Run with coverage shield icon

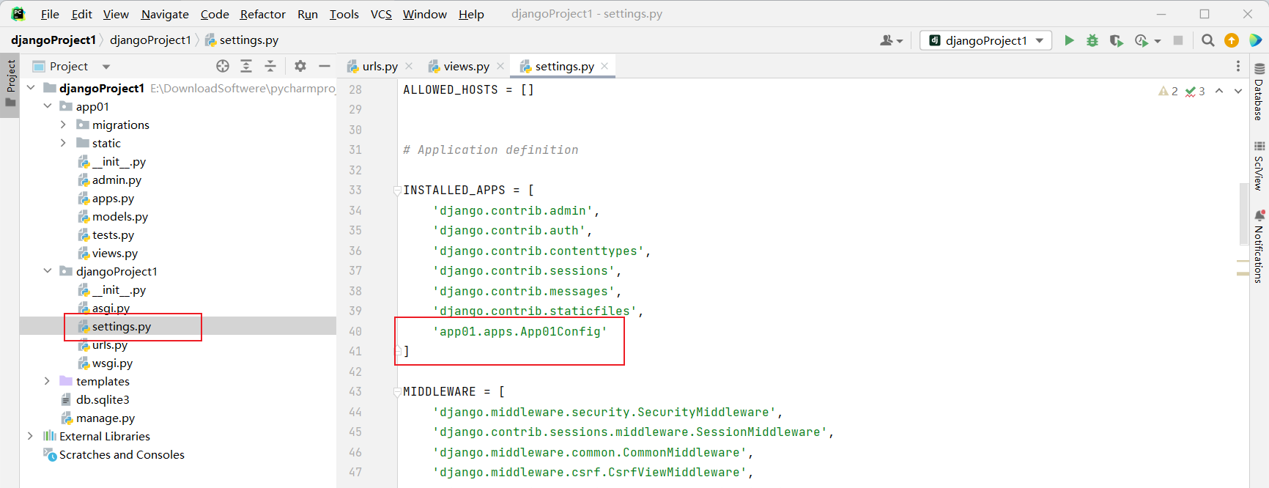click(1116, 40)
